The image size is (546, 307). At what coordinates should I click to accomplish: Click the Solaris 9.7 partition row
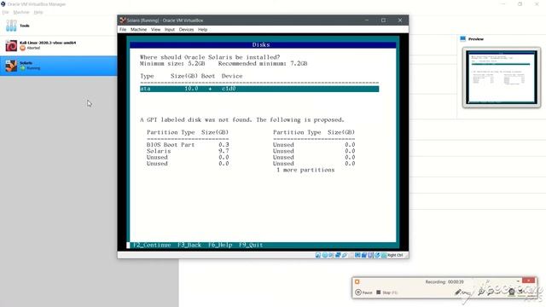(188, 151)
